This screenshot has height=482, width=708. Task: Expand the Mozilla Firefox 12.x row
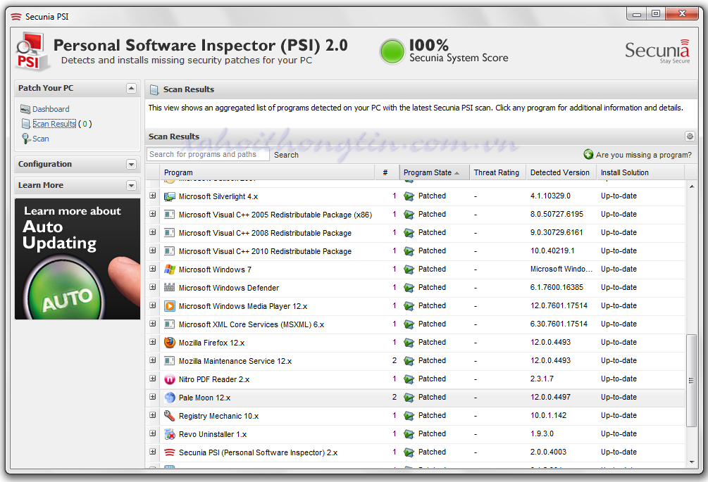[x=153, y=342]
